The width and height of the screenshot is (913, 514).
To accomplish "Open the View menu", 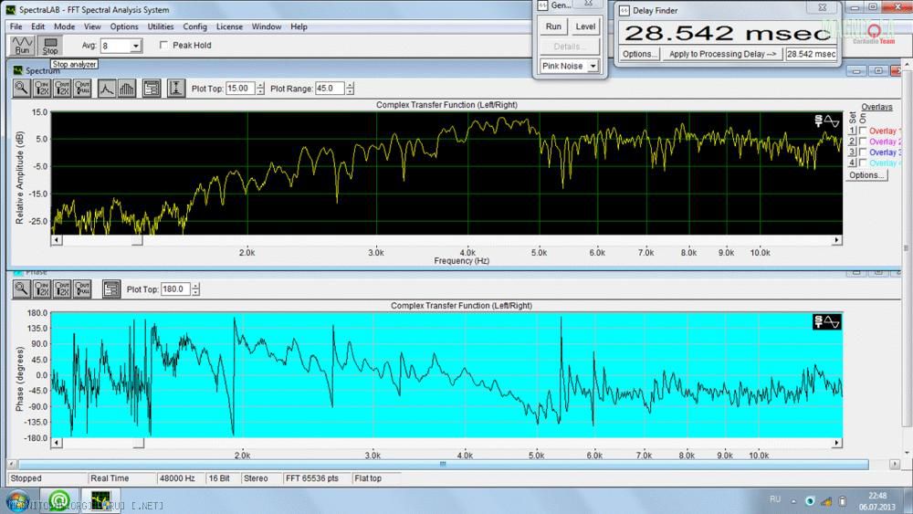I will coord(92,26).
